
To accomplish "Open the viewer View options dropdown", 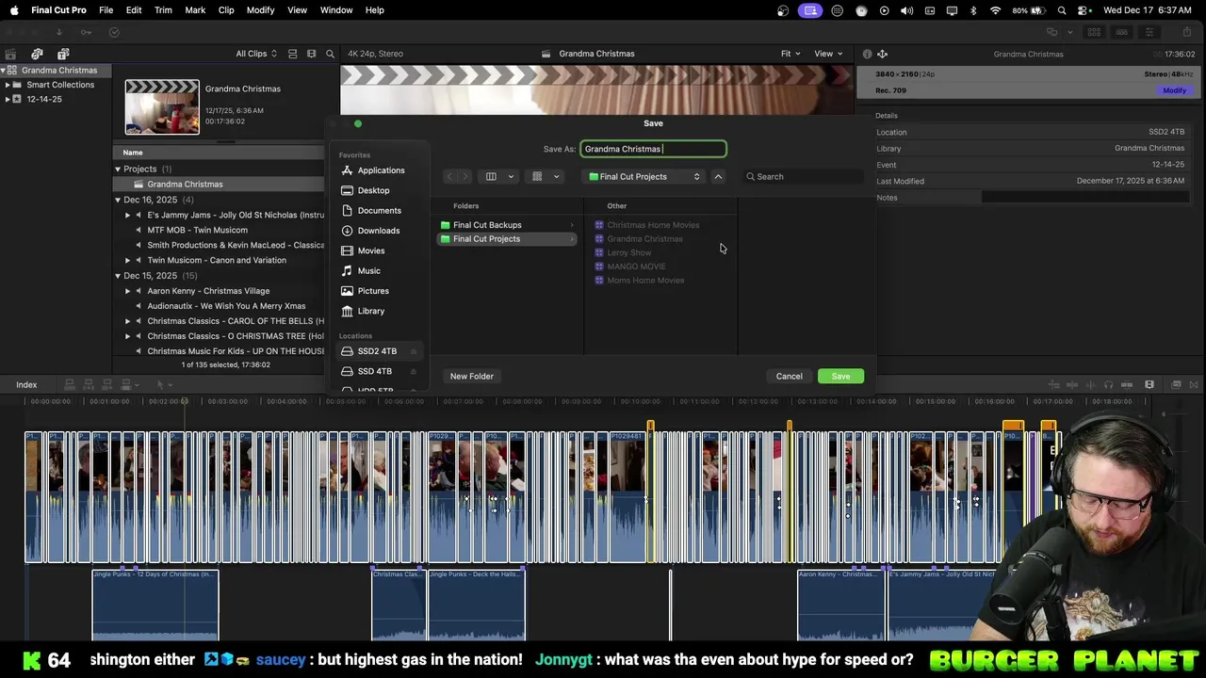I will (826, 54).
